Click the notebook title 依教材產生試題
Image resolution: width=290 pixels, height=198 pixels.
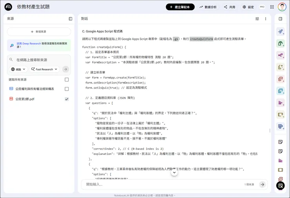(33, 7)
